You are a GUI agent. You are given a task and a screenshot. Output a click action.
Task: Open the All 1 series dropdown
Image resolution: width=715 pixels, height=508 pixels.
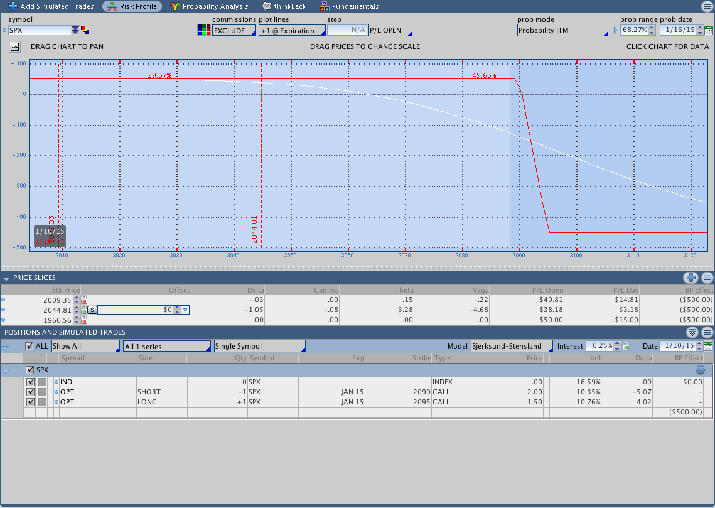[x=167, y=347]
